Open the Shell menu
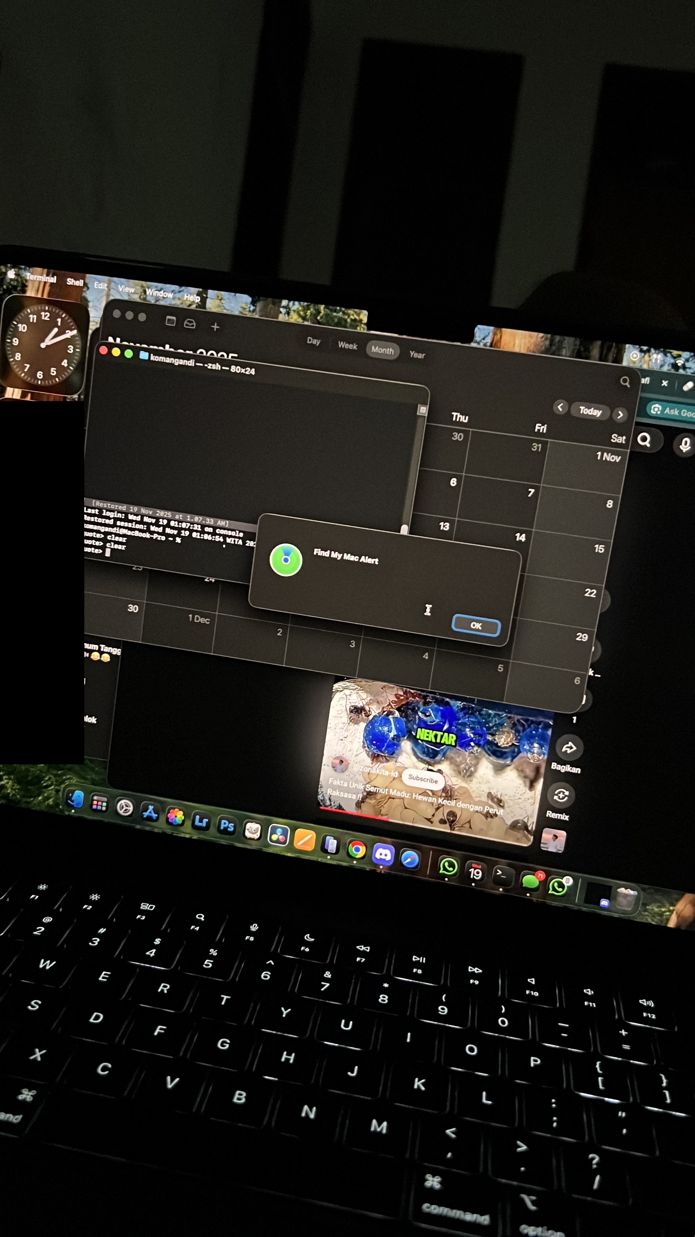Viewport: 695px width, 1237px height. 75,282
